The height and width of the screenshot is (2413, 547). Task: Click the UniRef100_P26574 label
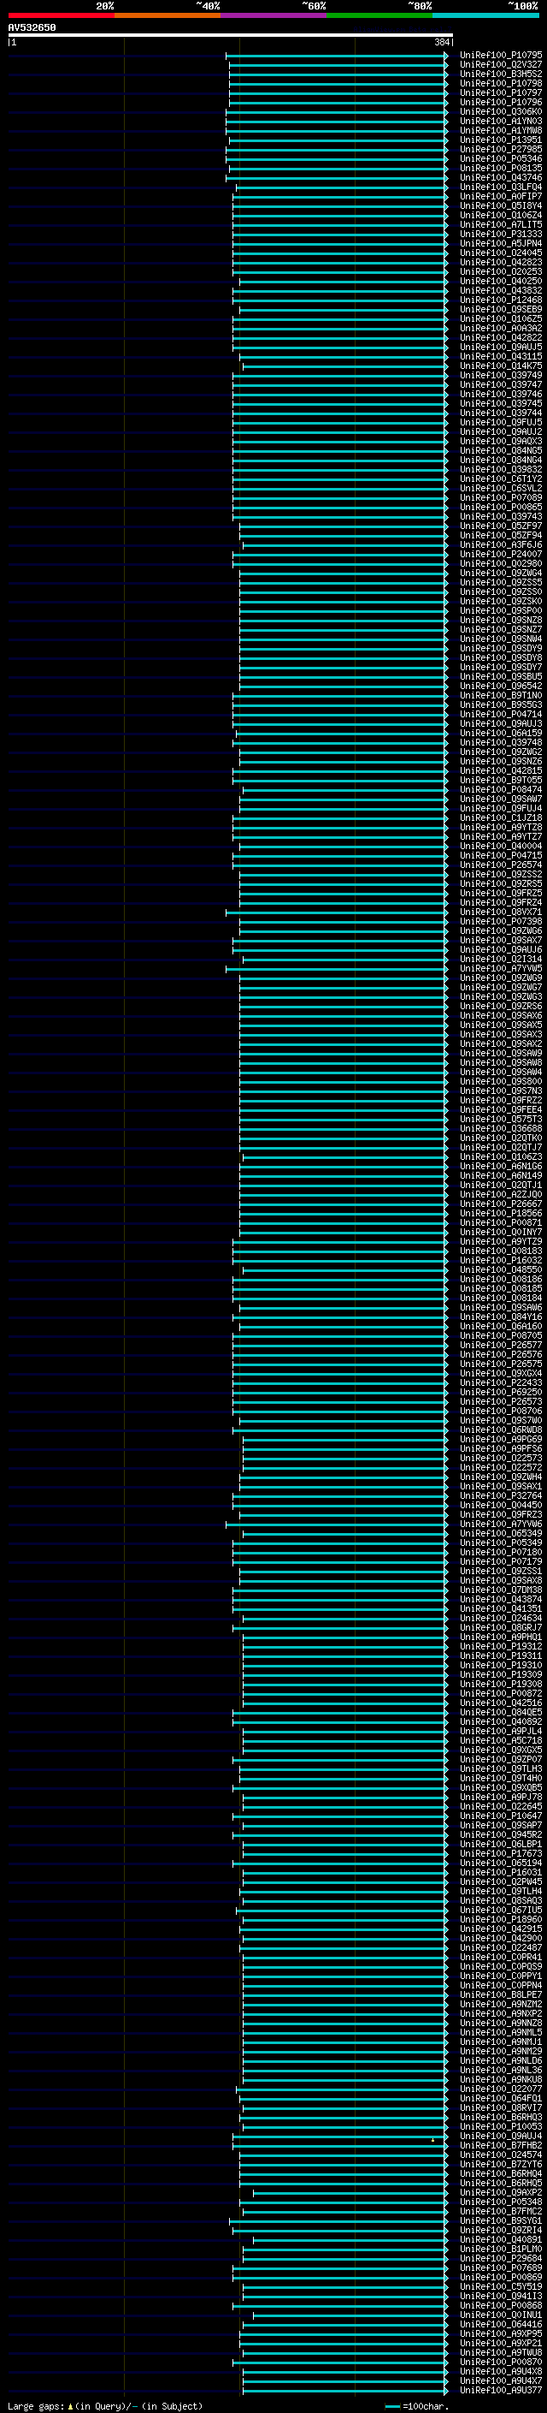click(501, 865)
